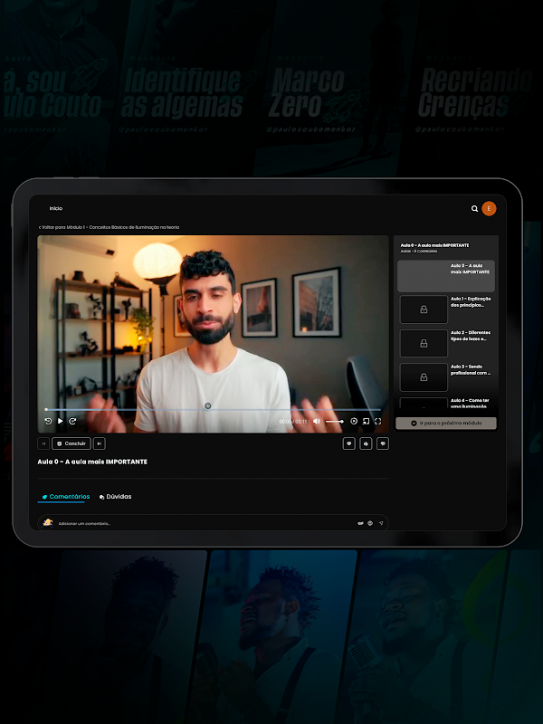
Task: Click the locked Aula 2 thumbnail
Action: point(424,343)
